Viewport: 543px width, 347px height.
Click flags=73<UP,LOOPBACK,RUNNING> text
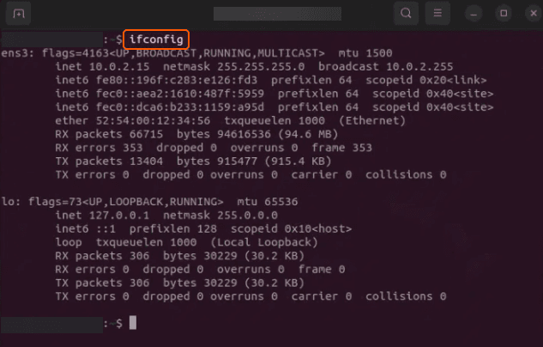pos(126,202)
